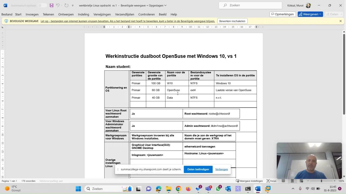Open the Invoegen ribbon tab
346x194 pixels.
click(x=32, y=14)
